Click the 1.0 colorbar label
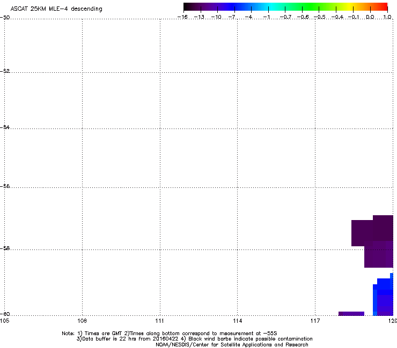This screenshot has width=397, height=348. coord(387,17)
